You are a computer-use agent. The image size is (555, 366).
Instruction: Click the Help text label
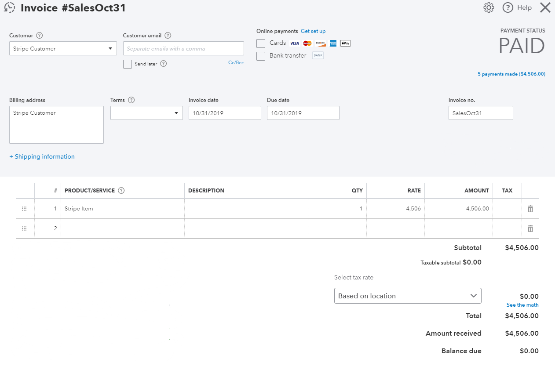524,7
